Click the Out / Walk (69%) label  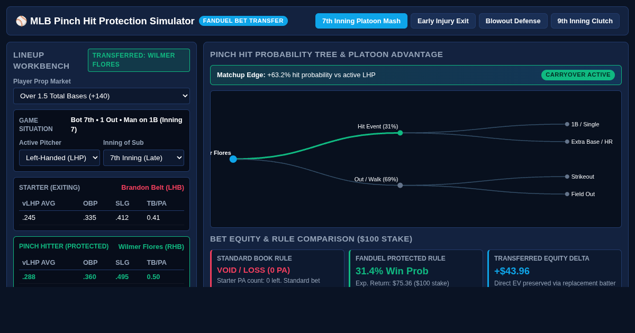[376, 179]
